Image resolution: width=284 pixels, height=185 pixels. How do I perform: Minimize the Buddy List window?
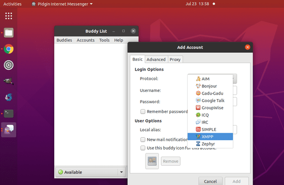coord(114,32)
